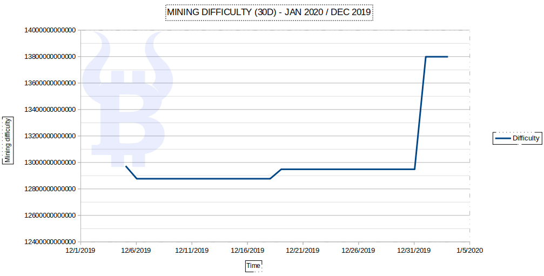Click the 13600000000000 y-axis label
The image size is (544, 276).
[50, 83]
